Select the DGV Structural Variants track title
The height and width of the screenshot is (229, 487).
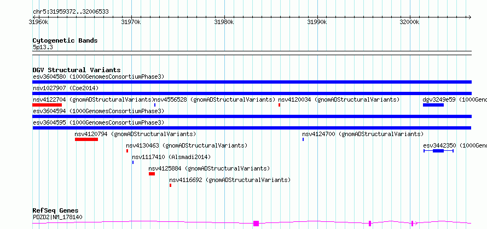coord(77,70)
